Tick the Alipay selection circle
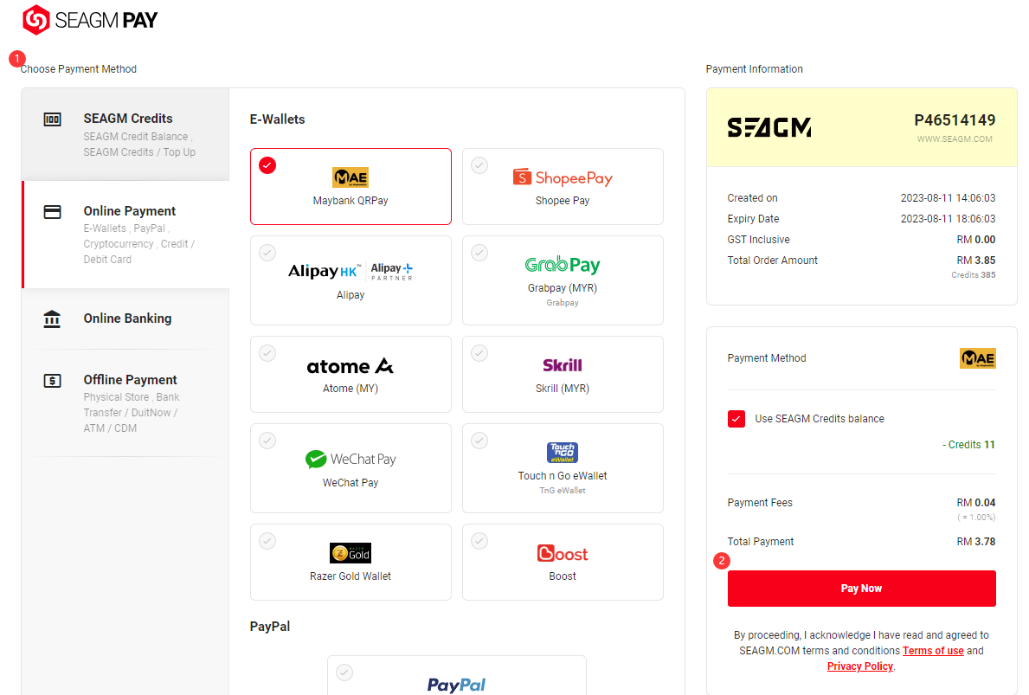 tap(267, 253)
